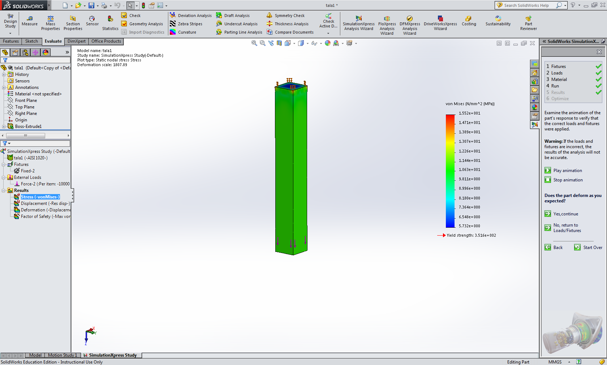Click Play animation

pos(563,171)
